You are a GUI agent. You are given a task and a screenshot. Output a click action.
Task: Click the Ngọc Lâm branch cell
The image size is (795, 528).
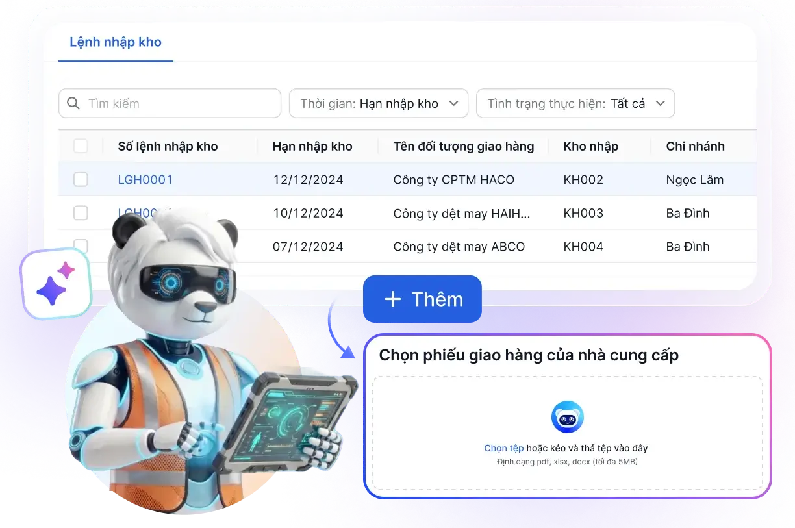pyautogui.click(x=695, y=180)
